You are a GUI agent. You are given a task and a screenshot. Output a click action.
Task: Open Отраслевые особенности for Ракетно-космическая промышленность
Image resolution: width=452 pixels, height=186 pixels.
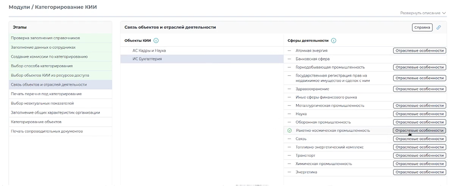tap(419, 131)
